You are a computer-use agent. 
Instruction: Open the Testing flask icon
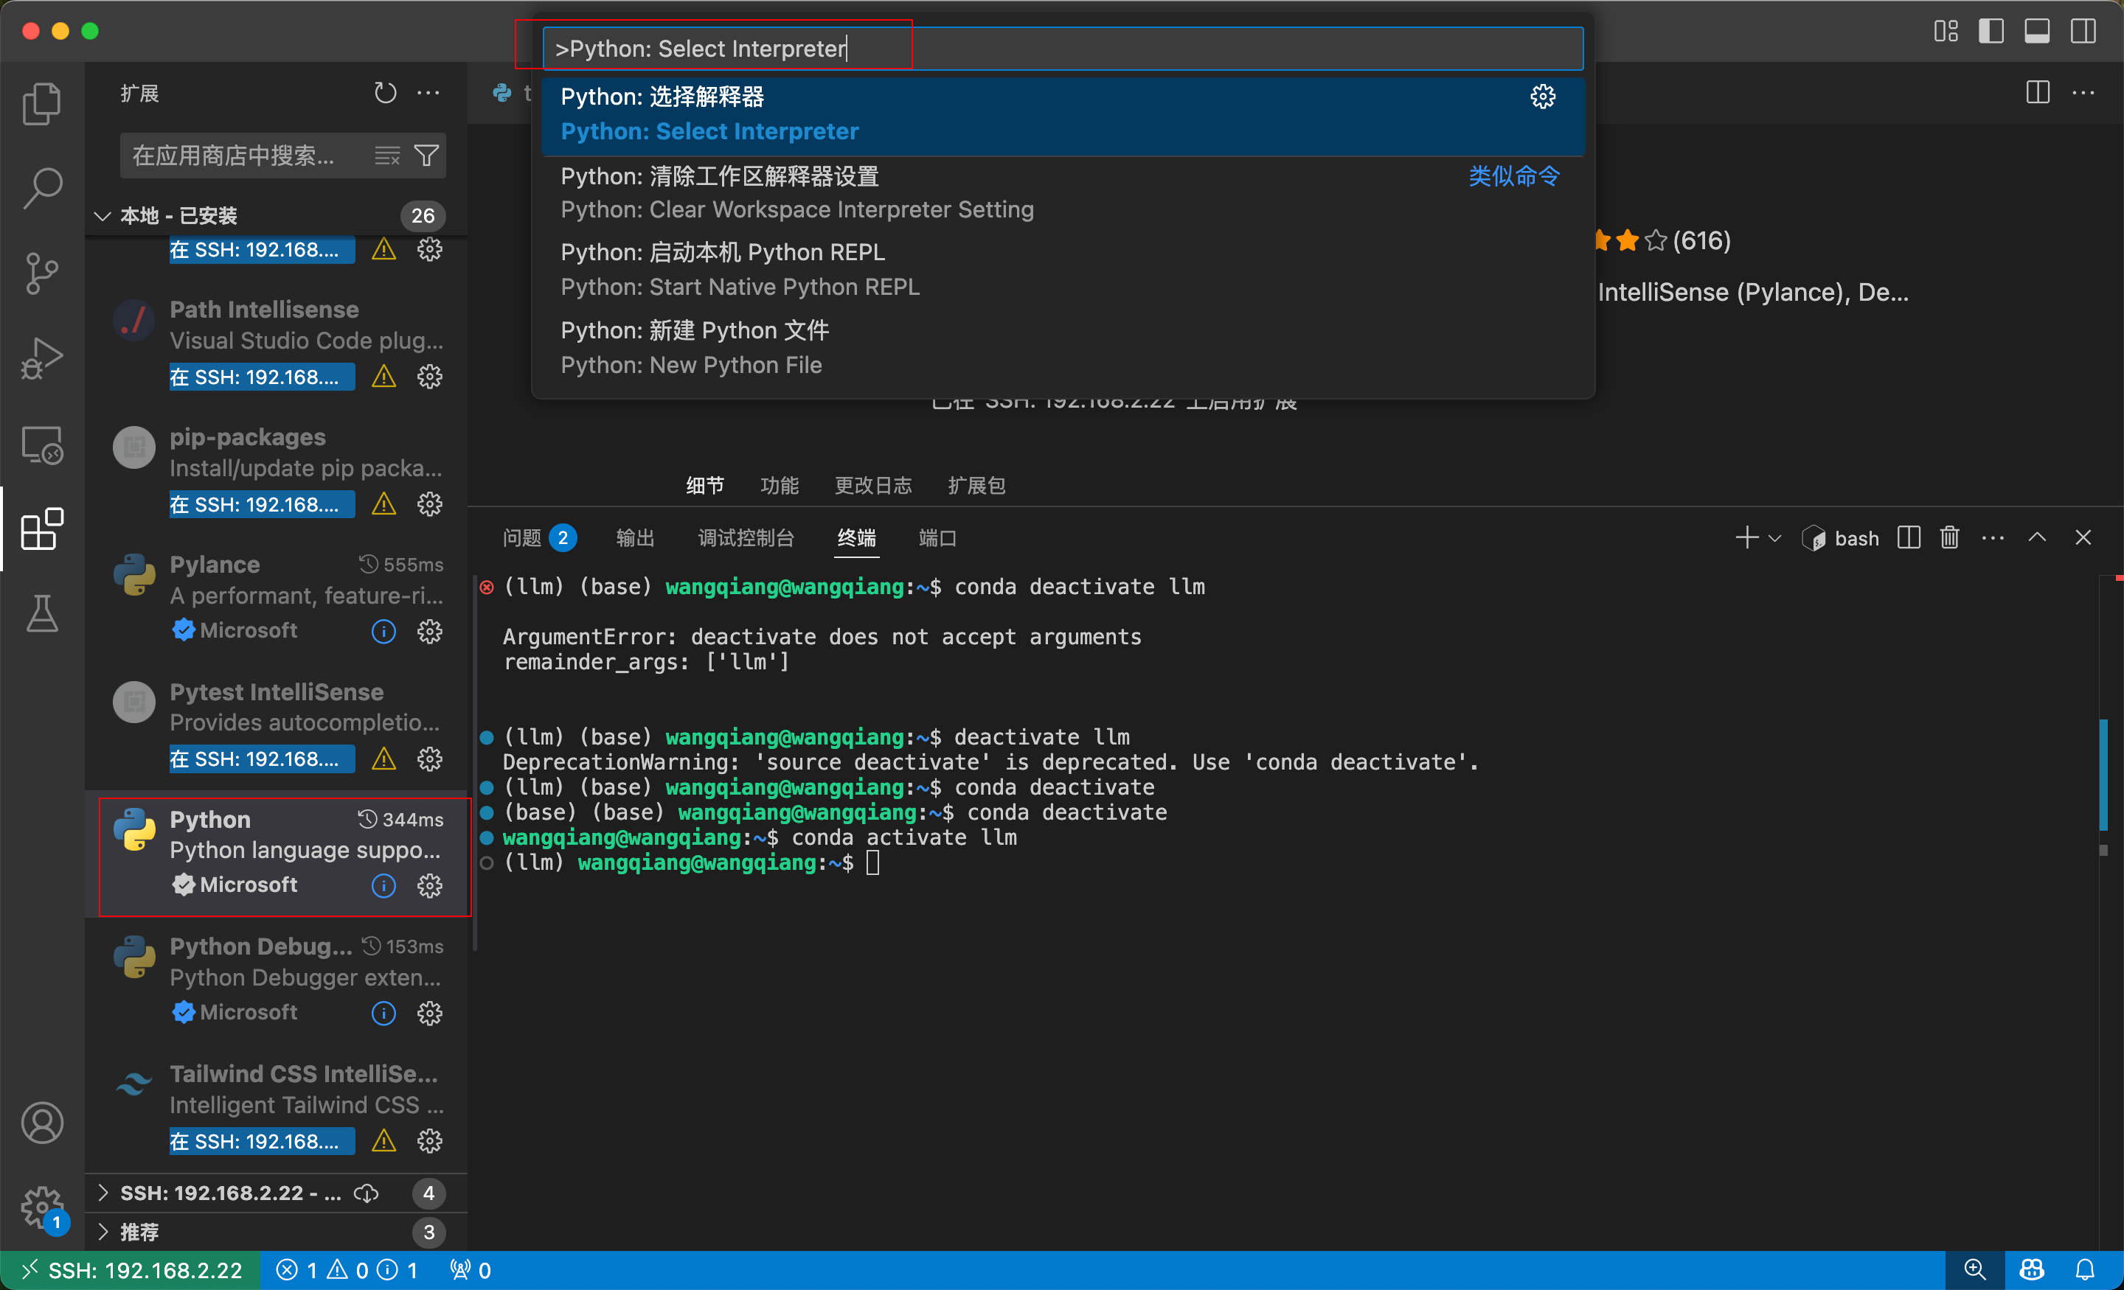point(41,613)
